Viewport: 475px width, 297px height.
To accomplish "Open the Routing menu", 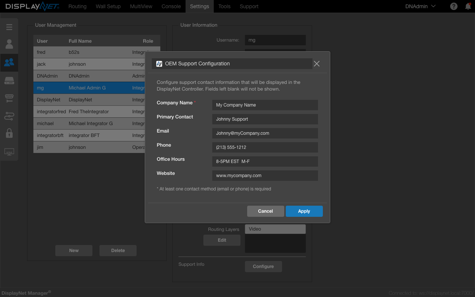I will tap(78, 6).
